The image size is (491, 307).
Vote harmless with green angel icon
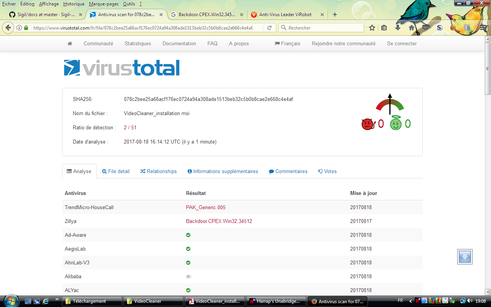coord(395,123)
